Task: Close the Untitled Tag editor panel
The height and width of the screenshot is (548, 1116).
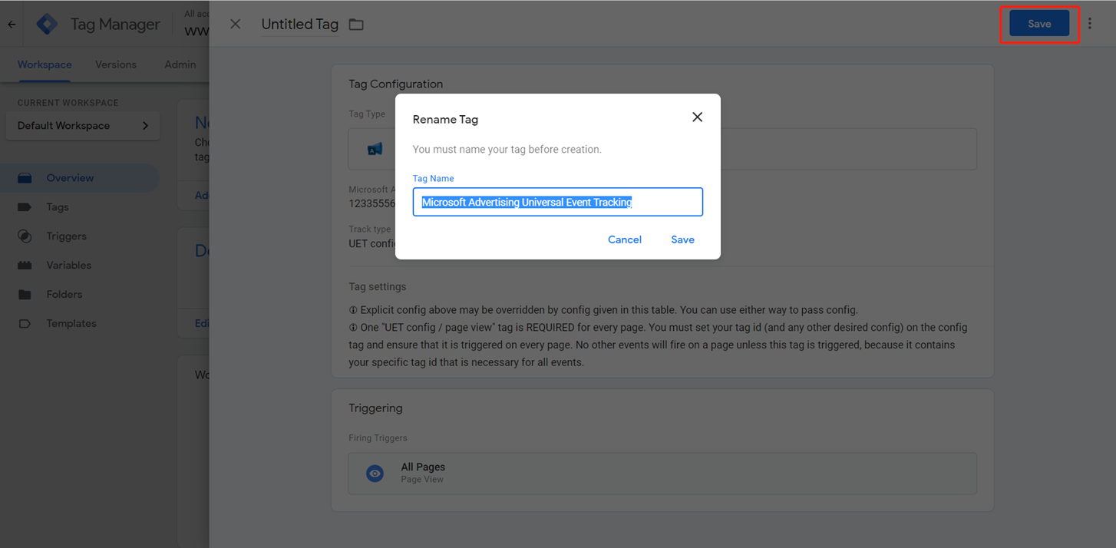Action: 236,24
